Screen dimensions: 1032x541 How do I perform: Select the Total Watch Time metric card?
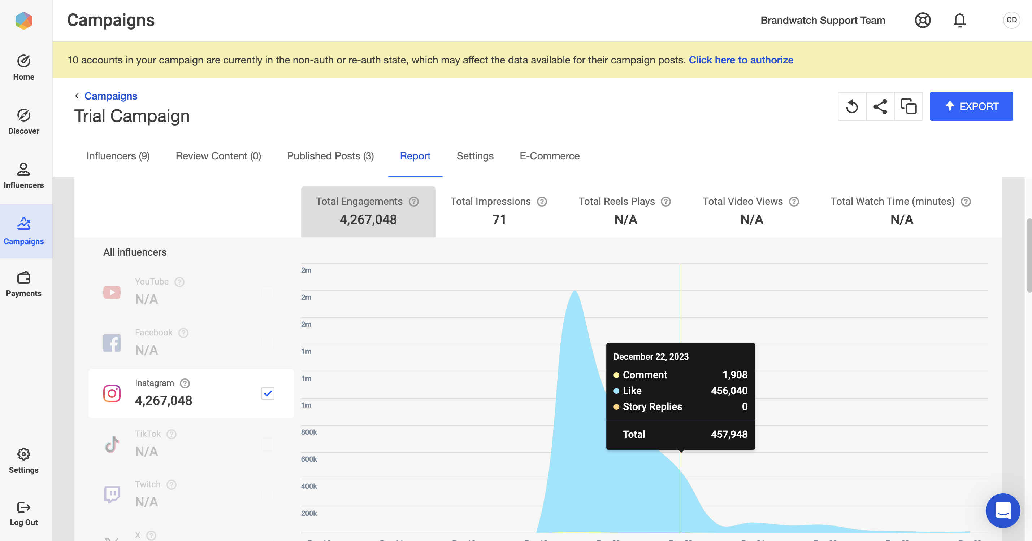(901, 212)
